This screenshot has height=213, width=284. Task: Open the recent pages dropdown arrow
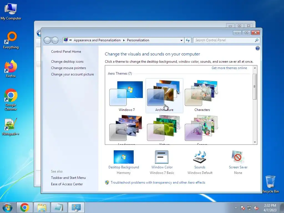(x=60, y=40)
